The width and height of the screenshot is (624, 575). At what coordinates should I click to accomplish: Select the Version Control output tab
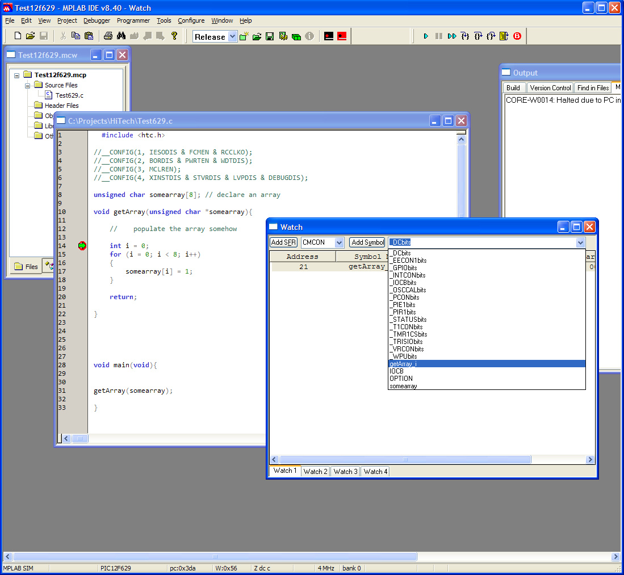coord(550,88)
